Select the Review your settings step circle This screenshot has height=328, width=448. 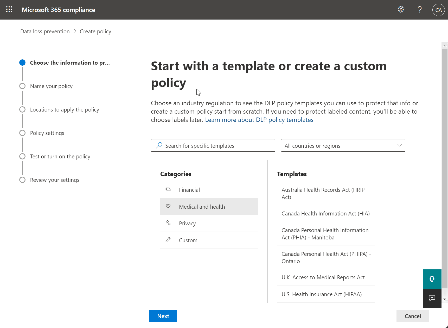pyautogui.click(x=22, y=180)
